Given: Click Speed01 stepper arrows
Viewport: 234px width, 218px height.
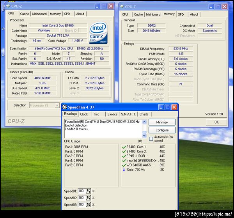Looking at the screenshot, I should 89,191.
